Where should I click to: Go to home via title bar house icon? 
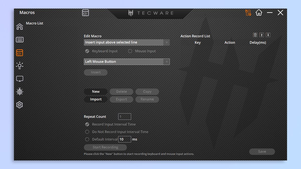tap(259, 13)
